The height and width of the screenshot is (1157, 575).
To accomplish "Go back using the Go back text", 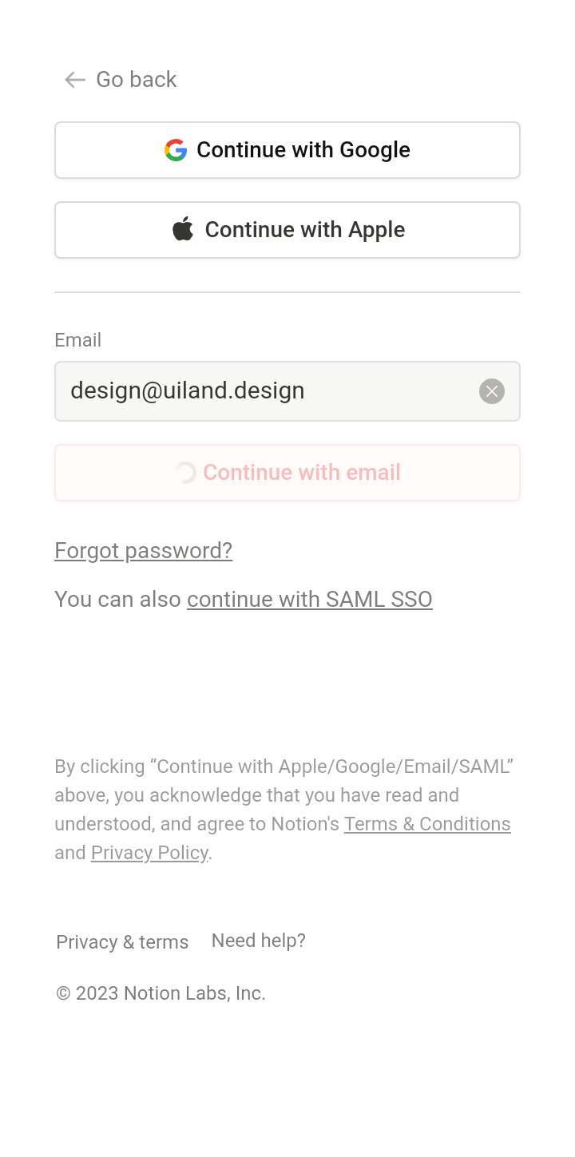I will pyautogui.click(x=137, y=80).
